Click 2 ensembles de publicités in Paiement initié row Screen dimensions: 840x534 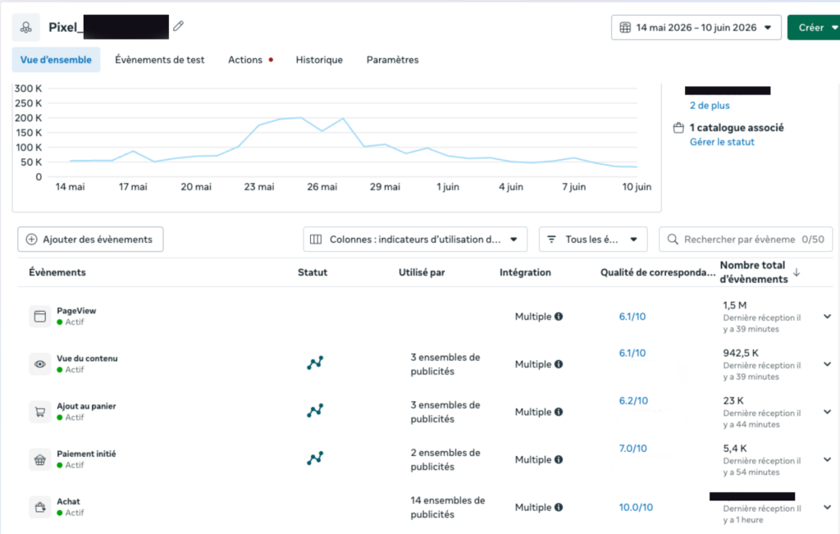[x=445, y=459]
